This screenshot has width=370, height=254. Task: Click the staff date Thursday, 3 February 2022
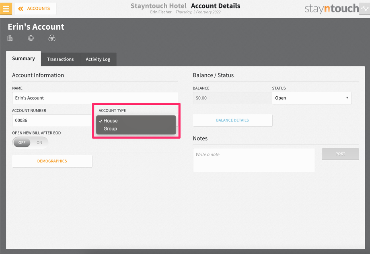pyautogui.click(x=198, y=12)
